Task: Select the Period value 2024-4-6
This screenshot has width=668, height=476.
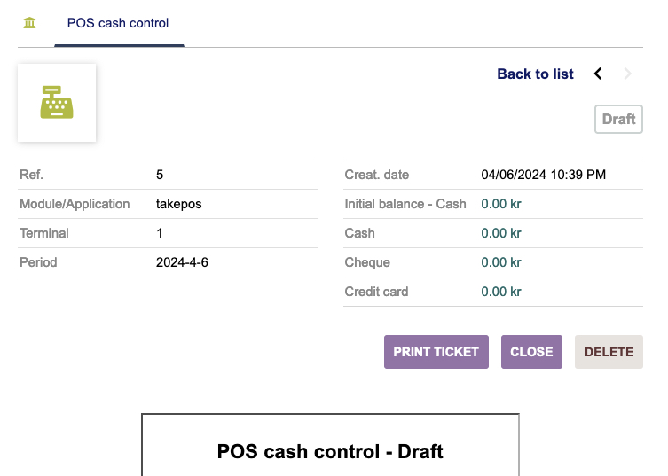Action: 182,262
